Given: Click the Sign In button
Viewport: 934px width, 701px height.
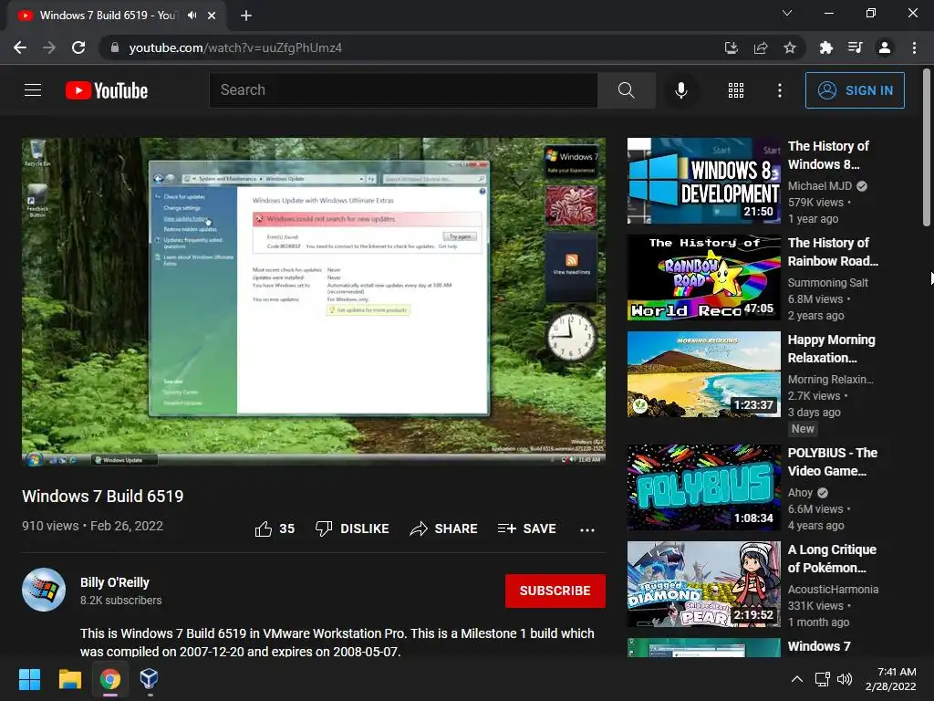Looking at the screenshot, I should click(x=855, y=90).
